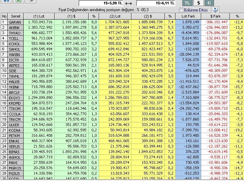Click BIMAS (2) $ value 1.849.672.853
Image resolution: width=244 pixels, height=181 pixels.
[150, 152]
